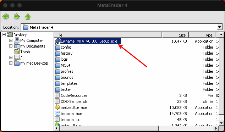
Task: Select the terminal.exe application icon
Action: pos(57,113)
